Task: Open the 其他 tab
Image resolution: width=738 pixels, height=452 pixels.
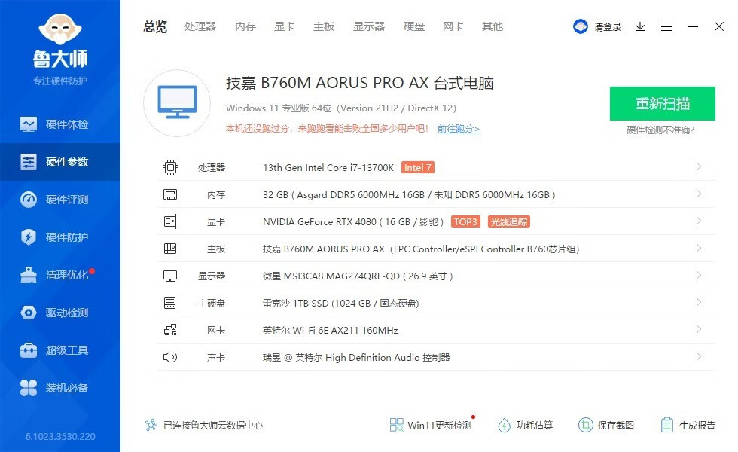Action: click(493, 27)
